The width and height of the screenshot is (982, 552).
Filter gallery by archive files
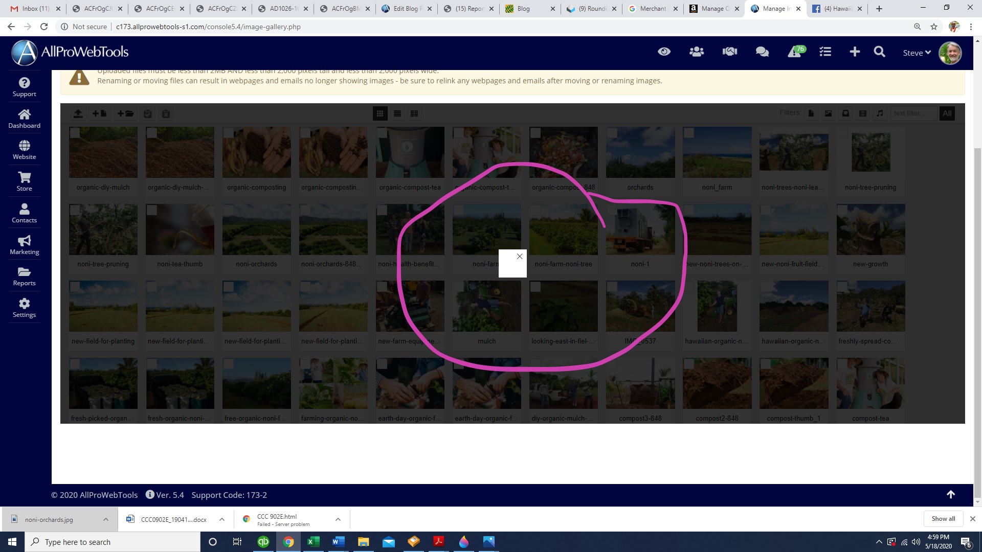845,113
